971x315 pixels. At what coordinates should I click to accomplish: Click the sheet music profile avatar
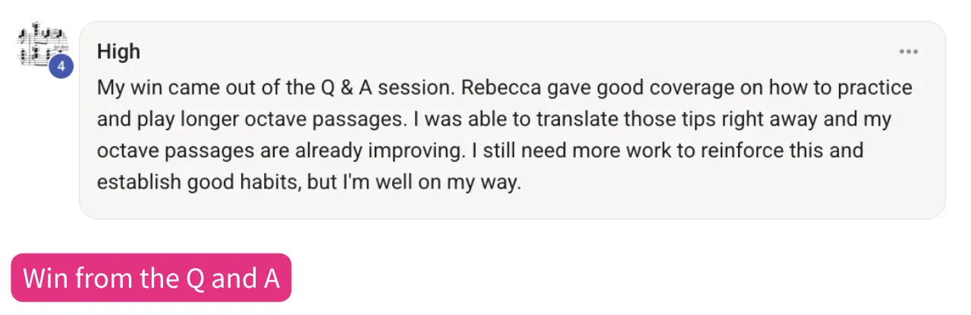[42, 47]
